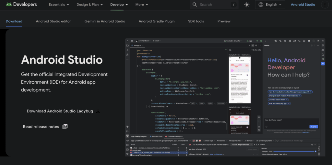Screen dimensions: 332x165
Task: Open the IDE settings gear icon in top toolbar
Action: (x=304, y=41)
